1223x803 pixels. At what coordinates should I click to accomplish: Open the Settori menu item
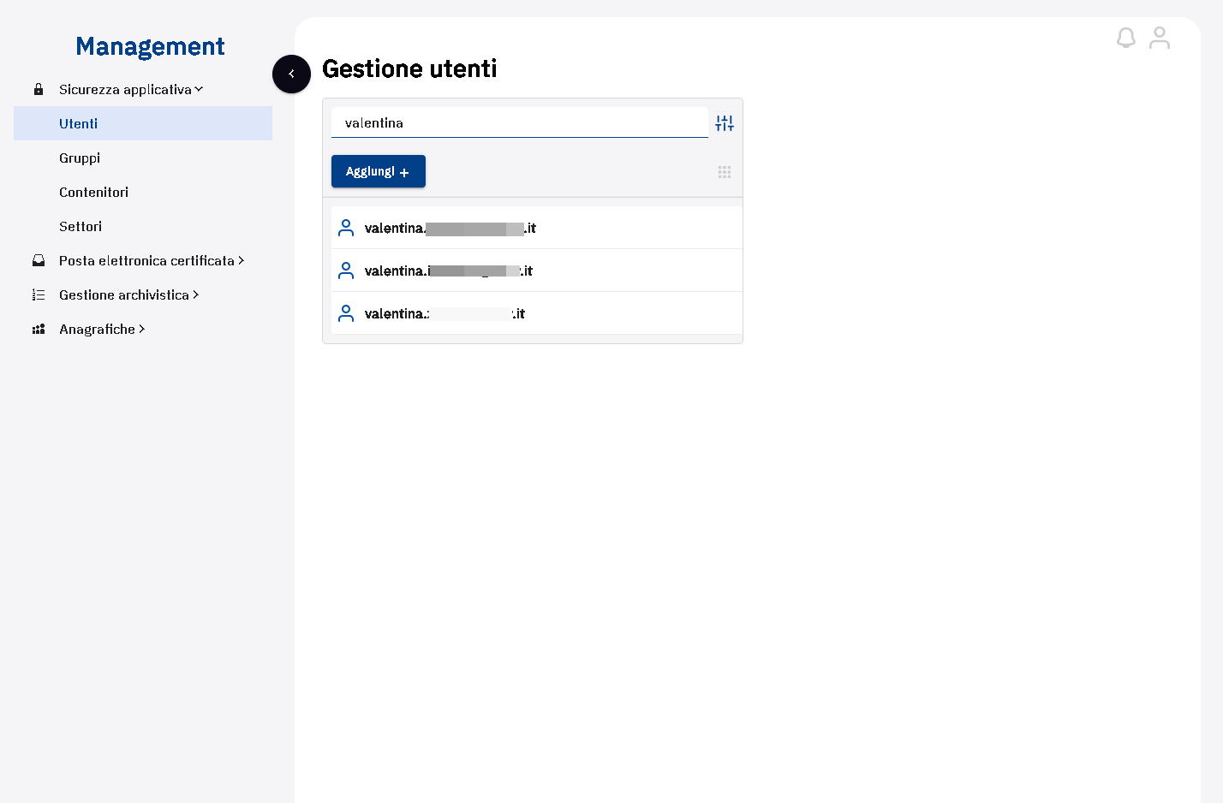click(81, 226)
